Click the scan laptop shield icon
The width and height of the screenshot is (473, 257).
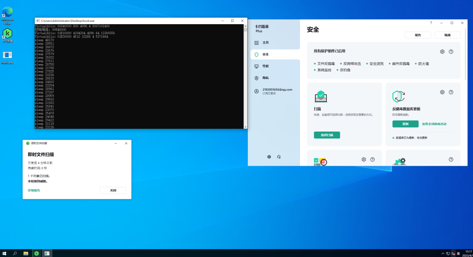pos(321,96)
